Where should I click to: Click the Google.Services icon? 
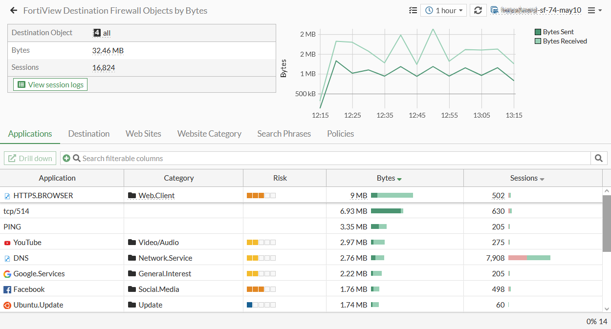(x=7, y=273)
